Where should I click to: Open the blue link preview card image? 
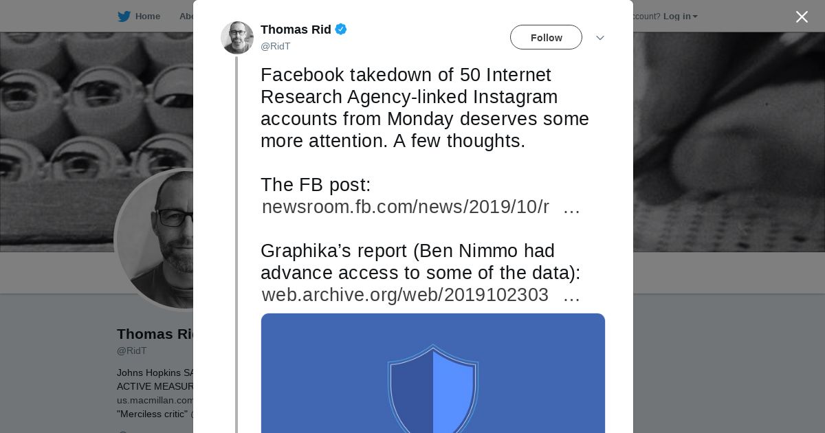(x=433, y=373)
